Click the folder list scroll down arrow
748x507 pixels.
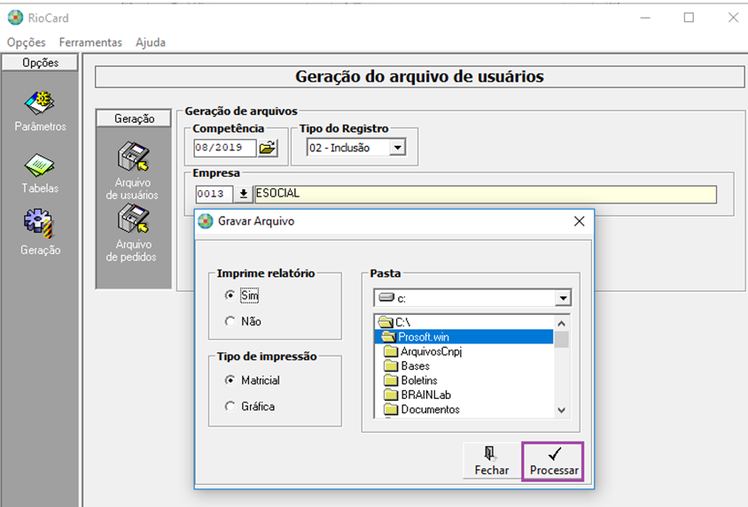(562, 411)
